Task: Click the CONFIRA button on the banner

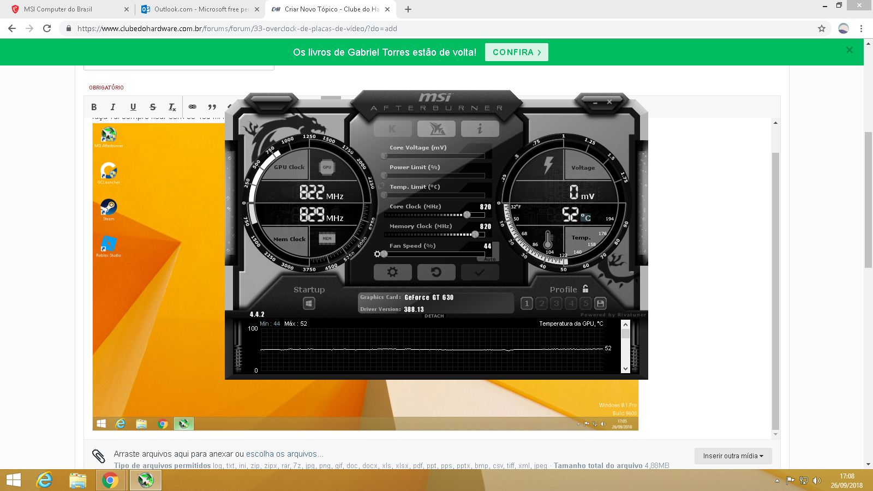Action: pyautogui.click(x=517, y=52)
